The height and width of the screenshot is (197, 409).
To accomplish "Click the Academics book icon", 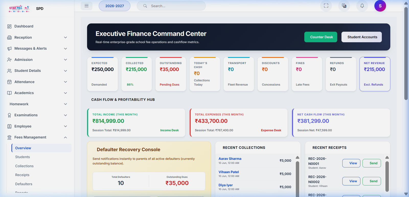I will pos(9,93).
